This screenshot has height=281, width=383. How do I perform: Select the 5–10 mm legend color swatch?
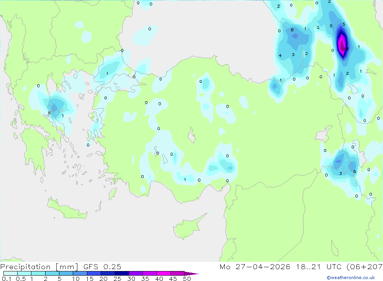click(66, 273)
